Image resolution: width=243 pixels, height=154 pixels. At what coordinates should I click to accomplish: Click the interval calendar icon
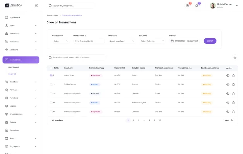click(x=172, y=41)
